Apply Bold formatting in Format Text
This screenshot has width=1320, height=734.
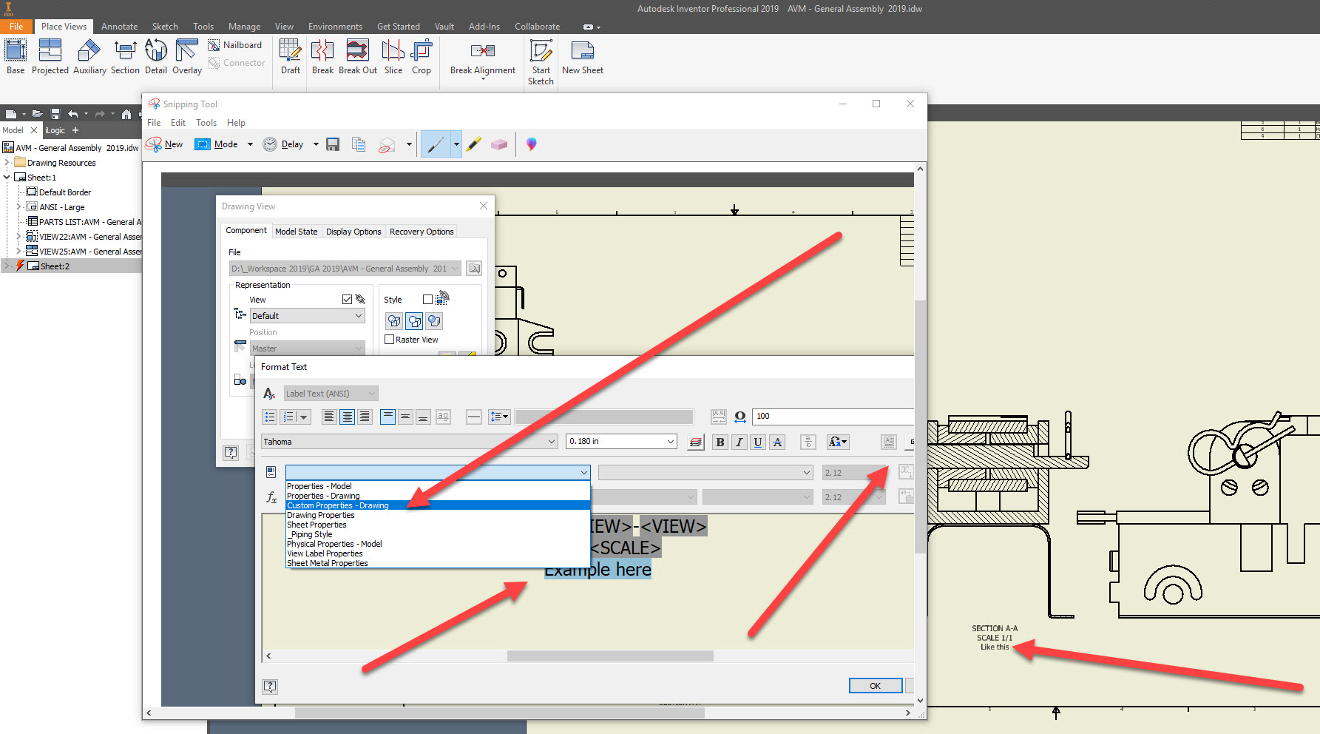pyautogui.click(x=720, y=442)
